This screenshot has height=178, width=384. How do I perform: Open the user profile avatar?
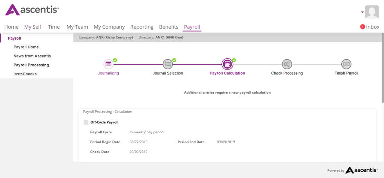click(371, 12)
